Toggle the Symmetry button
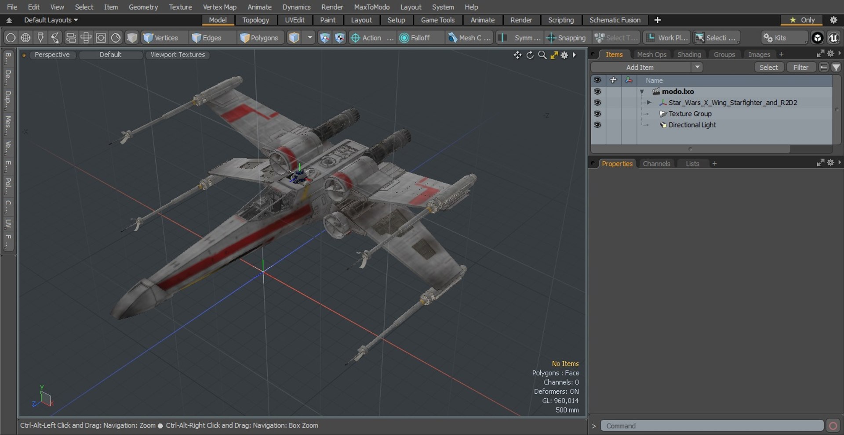Viewport: 844px width, 435px height. 520,38
